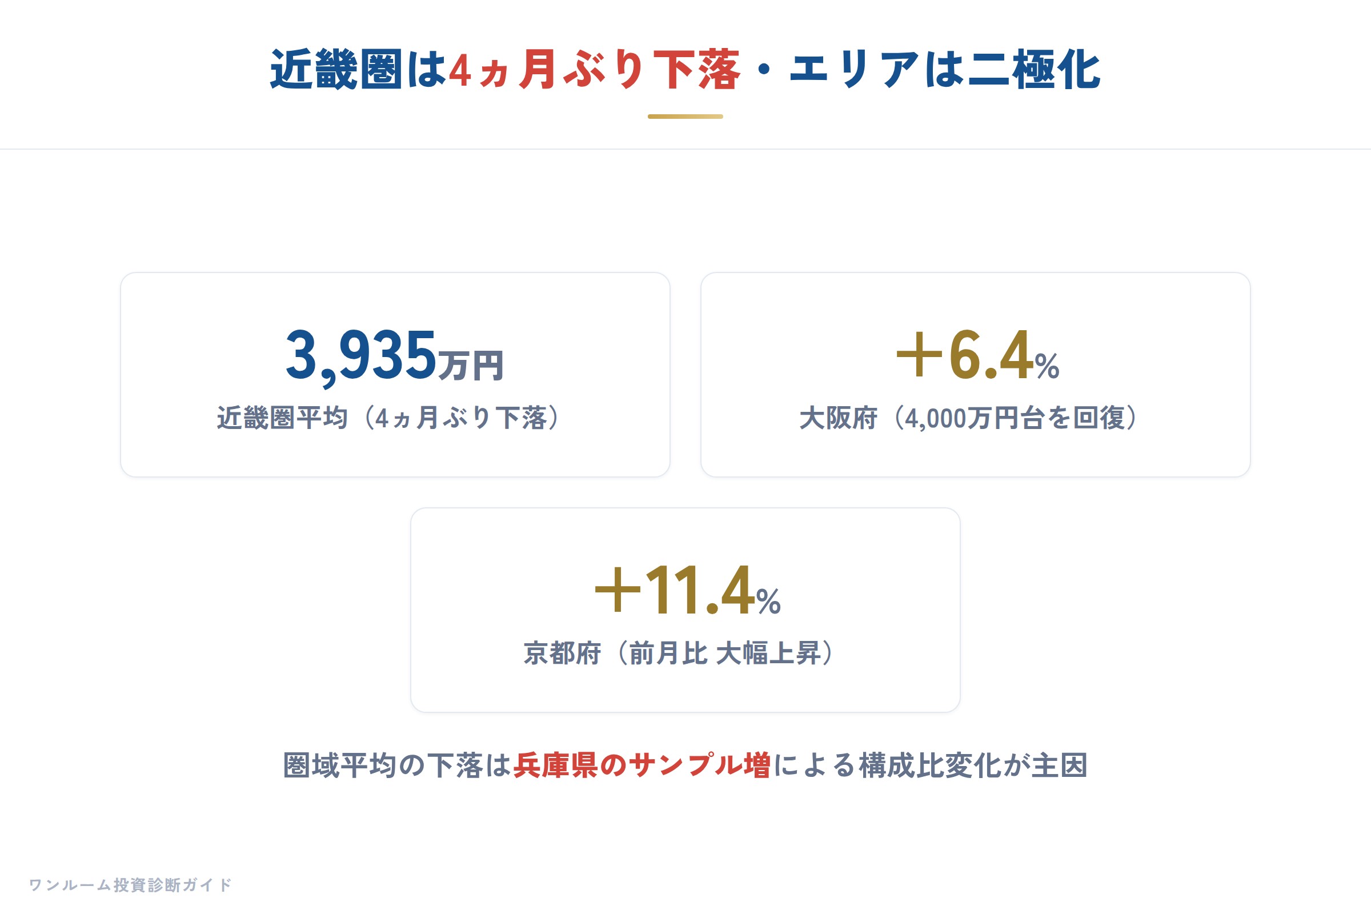This screenshot has width=1371, height=914.
Task: Select the '近畿圏は' heading start
Action: [359, 69]
